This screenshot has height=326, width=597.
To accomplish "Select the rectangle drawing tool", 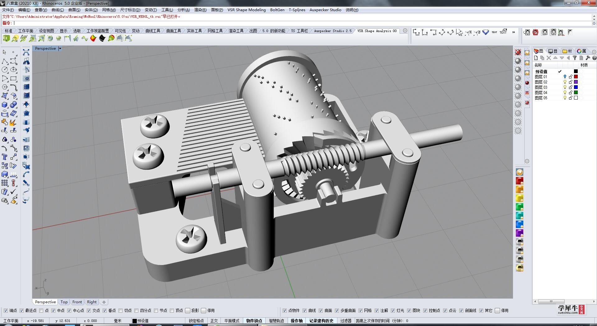I will (13, 78).
